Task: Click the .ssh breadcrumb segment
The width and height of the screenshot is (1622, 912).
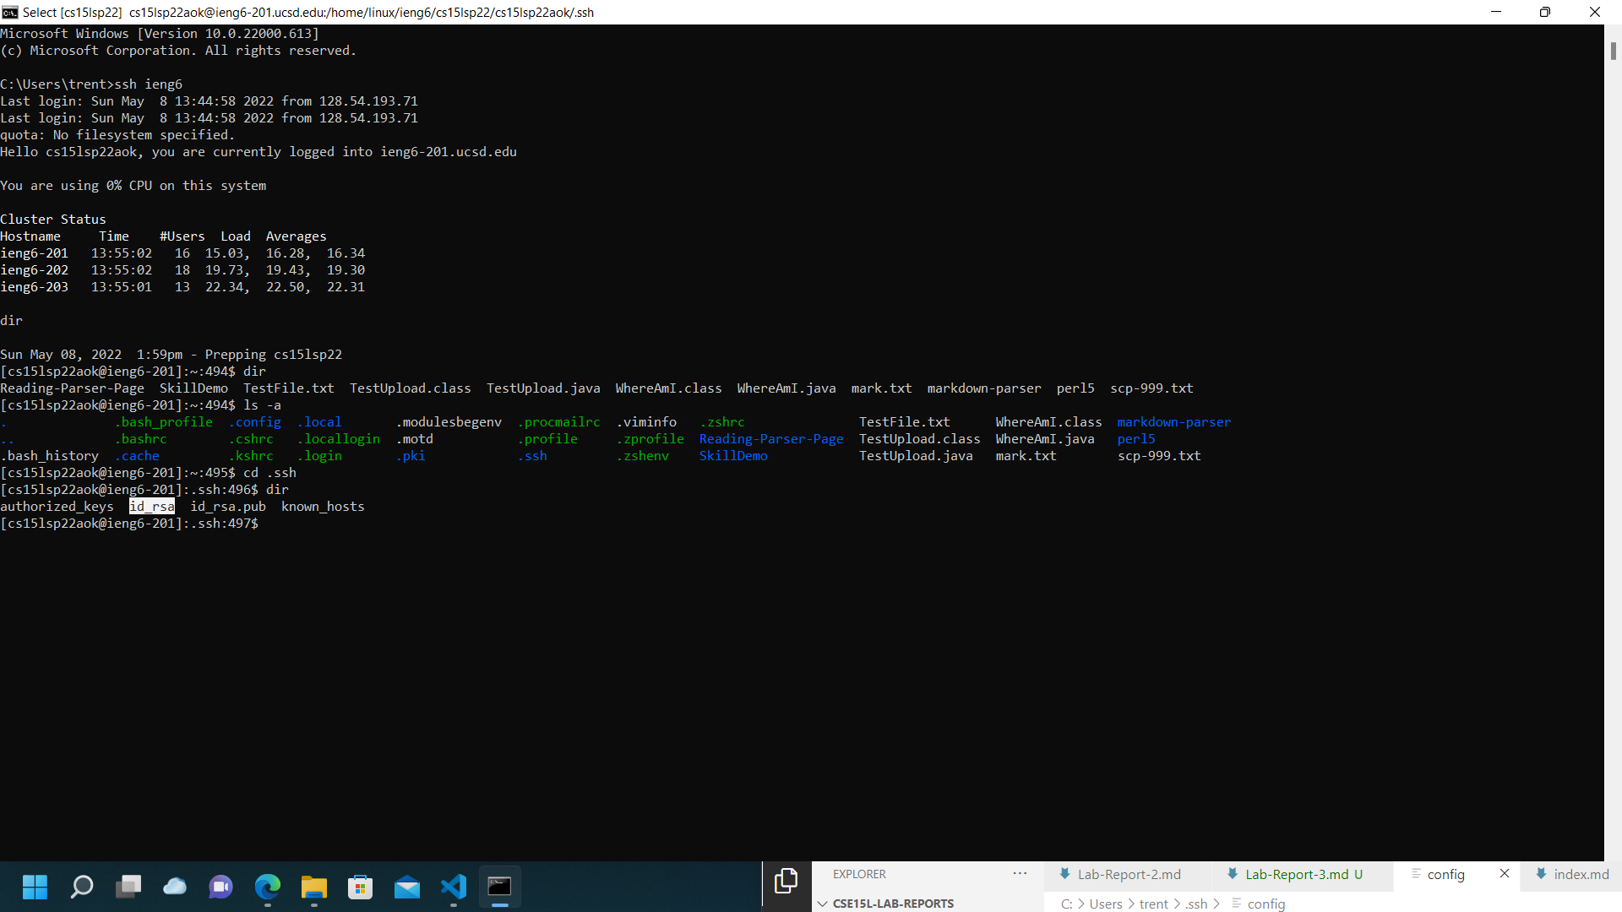Action: (x=1196, y=904)
